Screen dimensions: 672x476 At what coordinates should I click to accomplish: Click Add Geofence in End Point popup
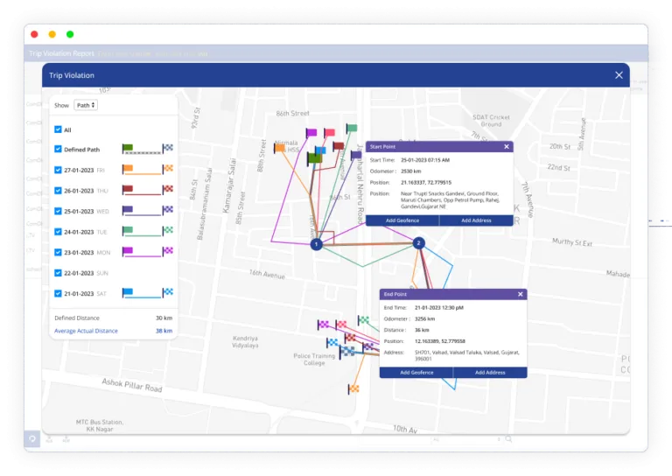pyautogui.click(x=416, y=373)
